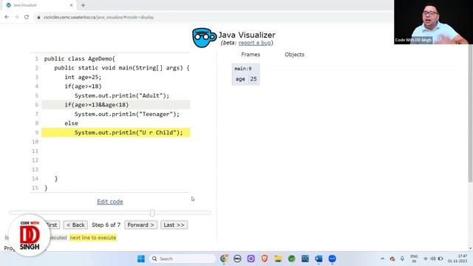Open Zoom from the taskbar
This screenshot has width=473, height=266.
click(332, 259)
